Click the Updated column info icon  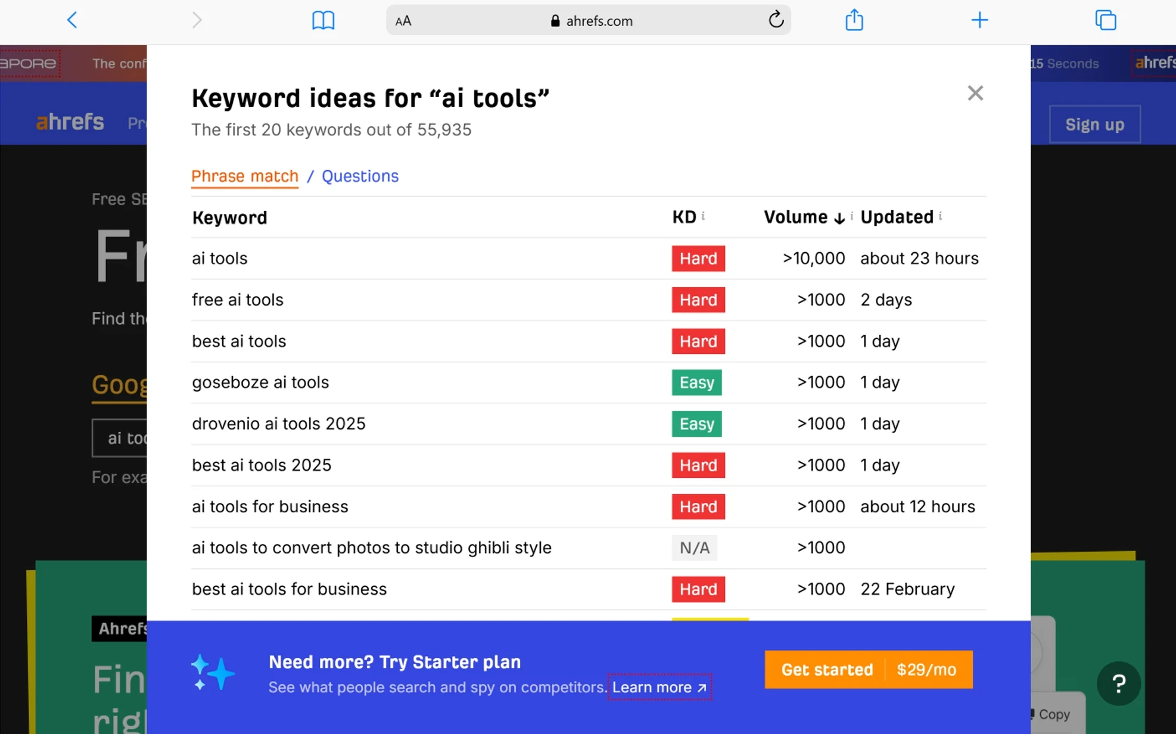tap(940, 216)
